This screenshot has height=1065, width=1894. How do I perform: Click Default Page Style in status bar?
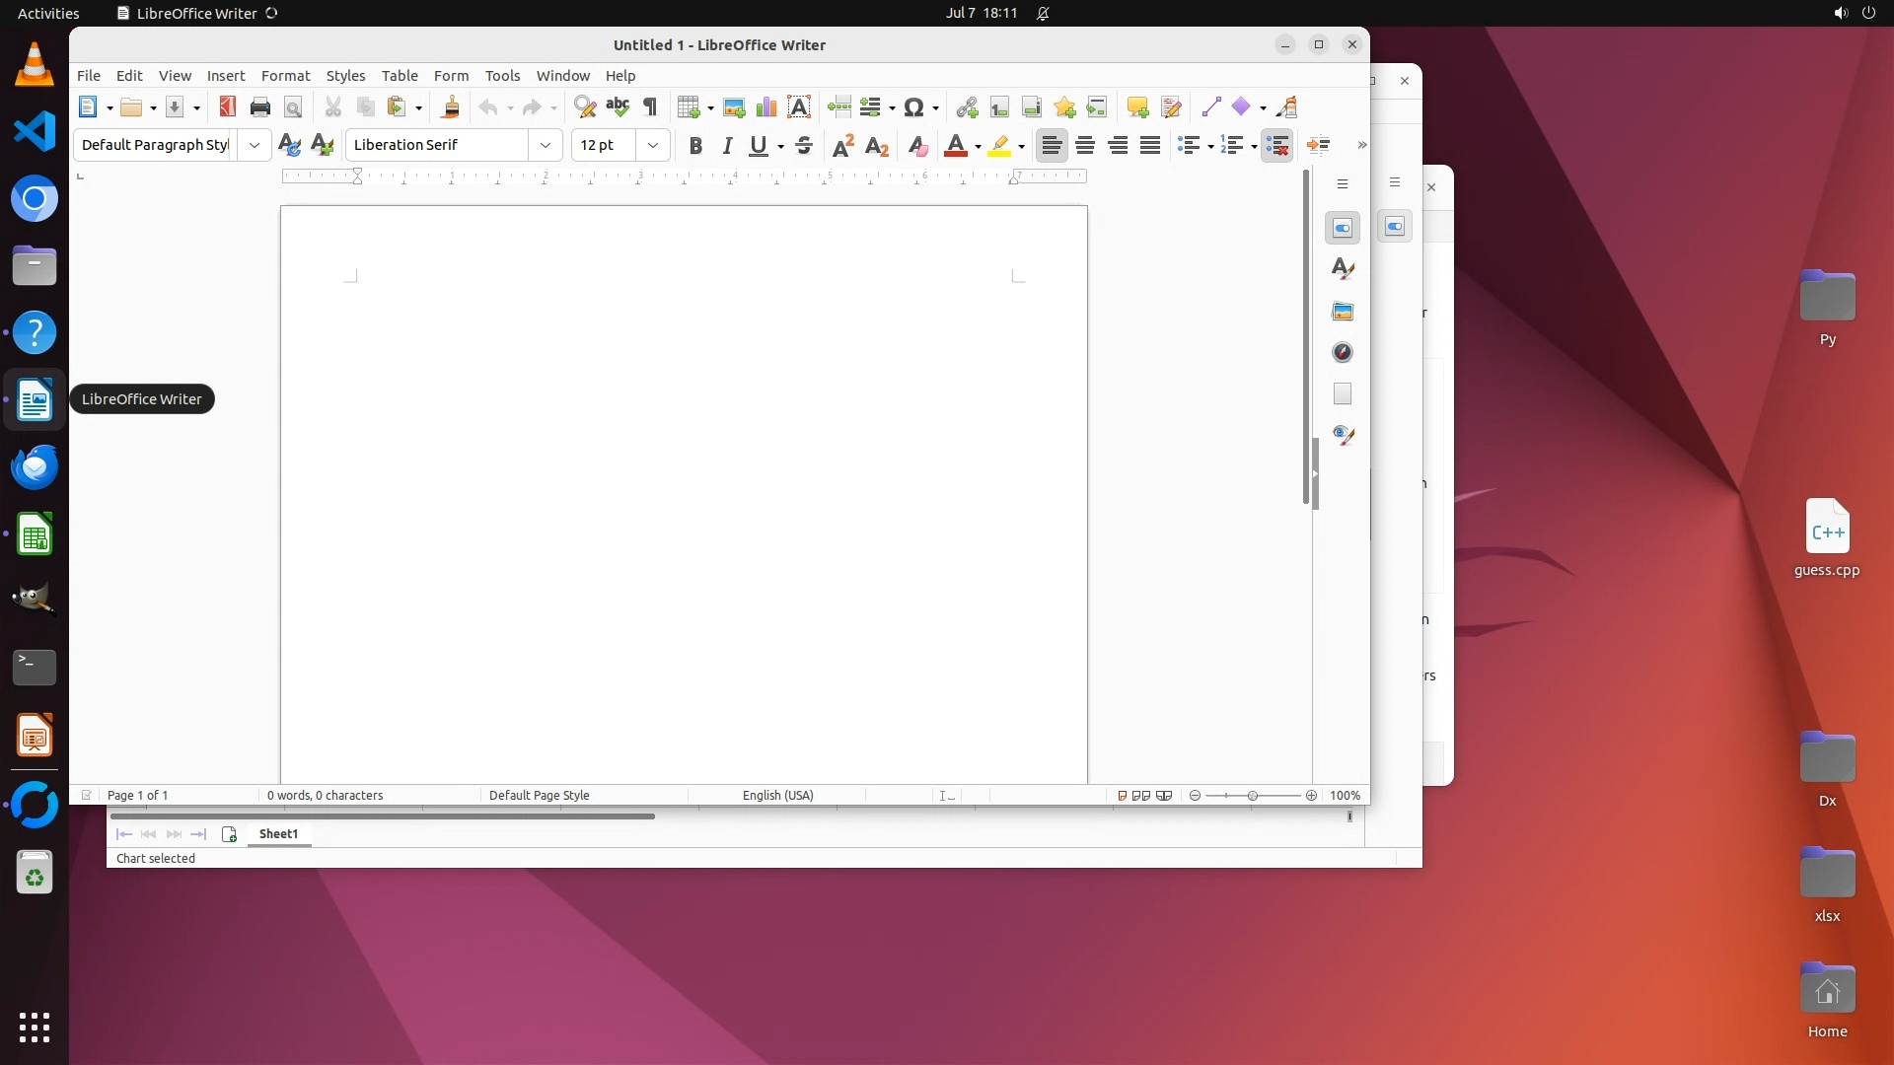539,796
